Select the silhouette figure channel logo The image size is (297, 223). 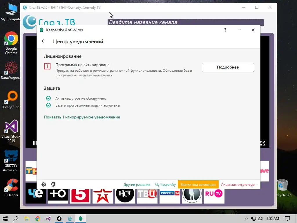[192, 196]
